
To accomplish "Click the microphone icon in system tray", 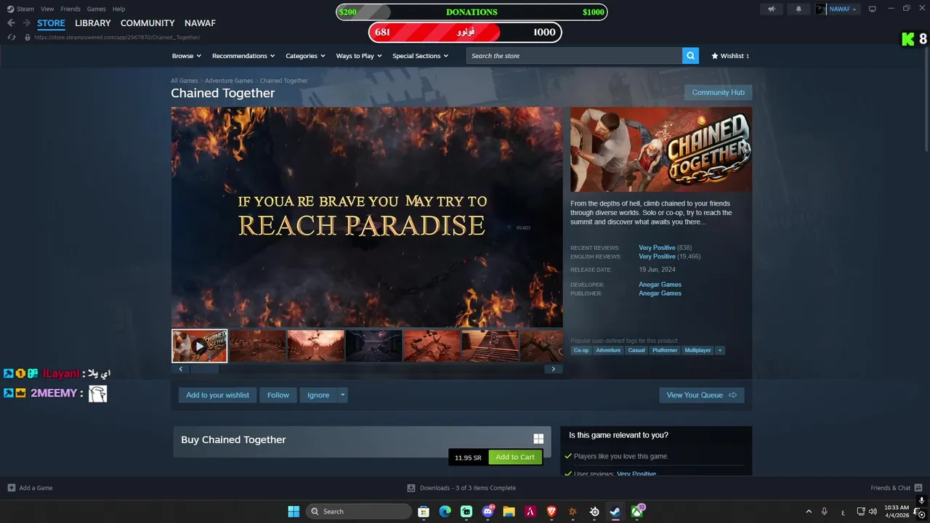I will [x=824, y=511].
